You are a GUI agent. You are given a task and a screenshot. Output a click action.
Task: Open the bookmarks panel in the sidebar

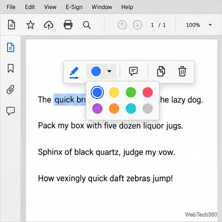click(11, 68)
